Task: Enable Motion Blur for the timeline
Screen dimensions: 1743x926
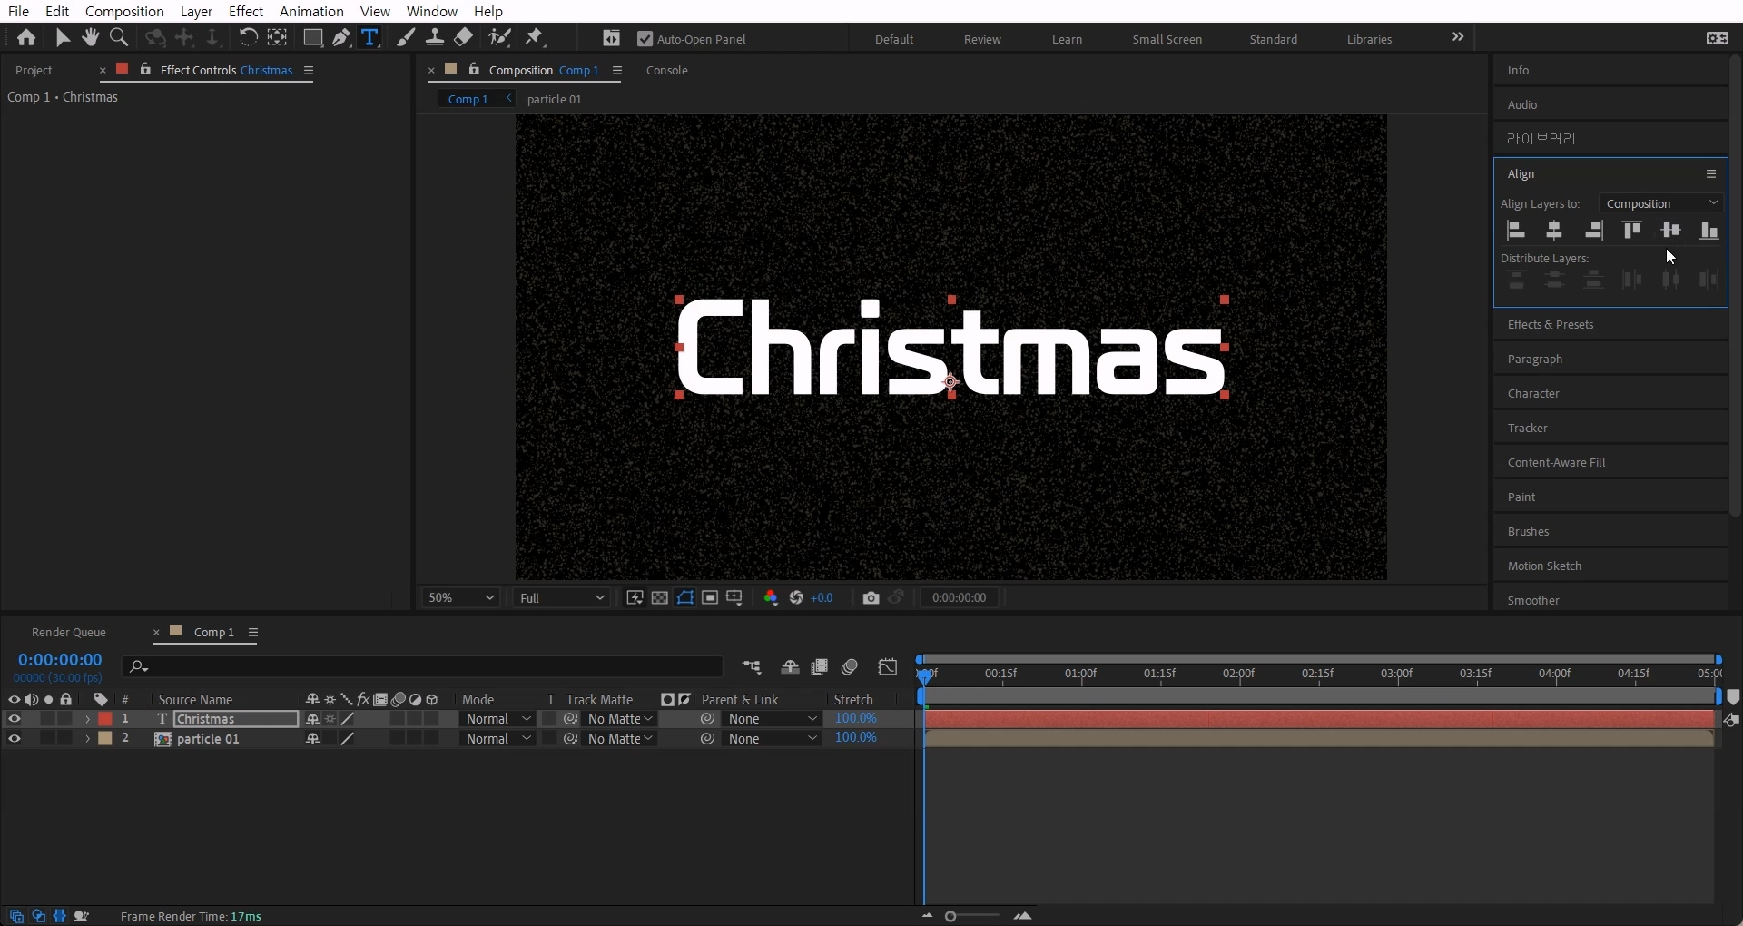Action: click(850, 667)
